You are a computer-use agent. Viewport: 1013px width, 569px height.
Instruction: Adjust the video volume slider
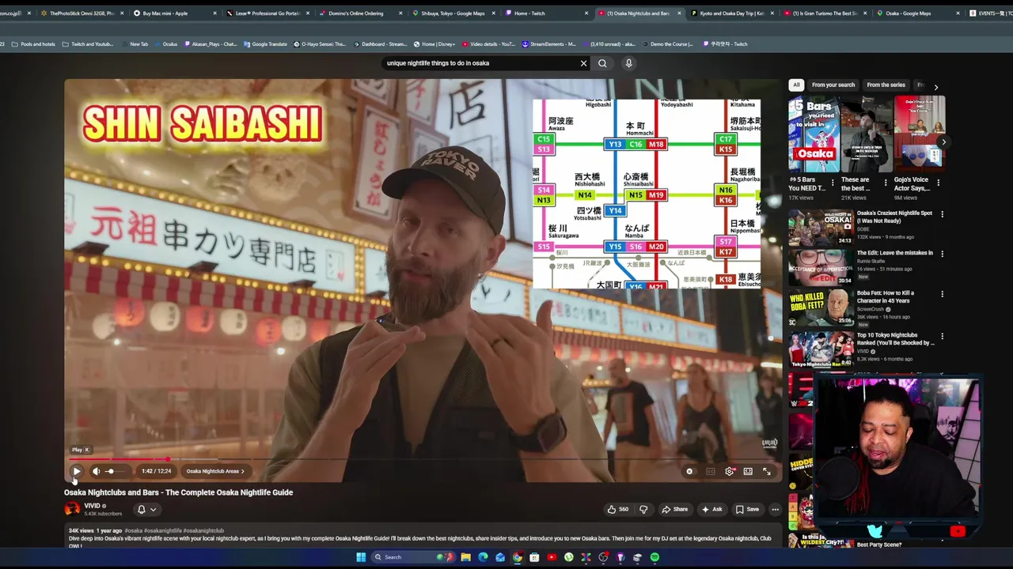coord(115,471)
